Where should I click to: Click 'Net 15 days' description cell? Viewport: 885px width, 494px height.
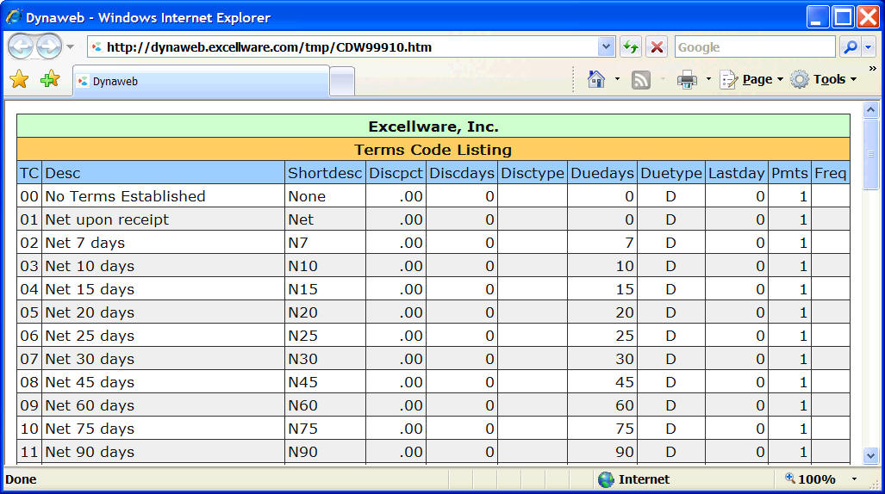(x=163, y=289)
